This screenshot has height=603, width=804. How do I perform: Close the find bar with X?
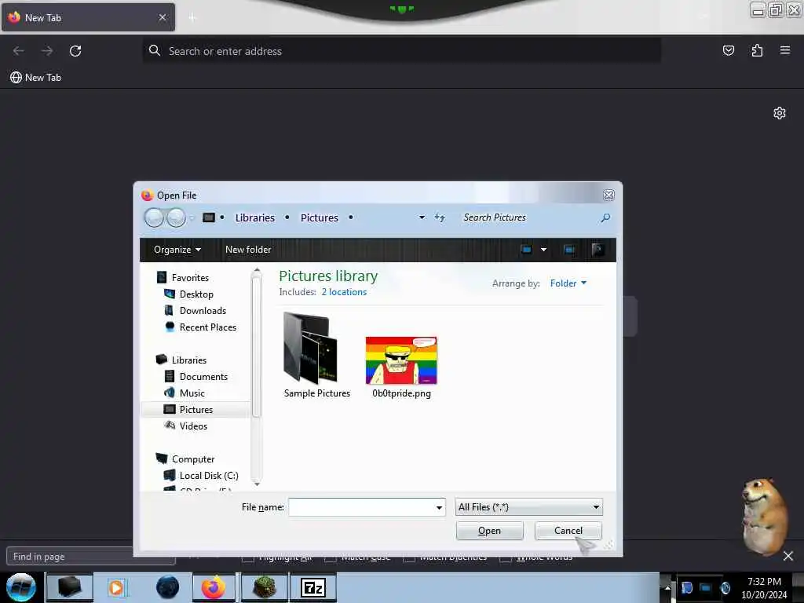tap(788, 556)
